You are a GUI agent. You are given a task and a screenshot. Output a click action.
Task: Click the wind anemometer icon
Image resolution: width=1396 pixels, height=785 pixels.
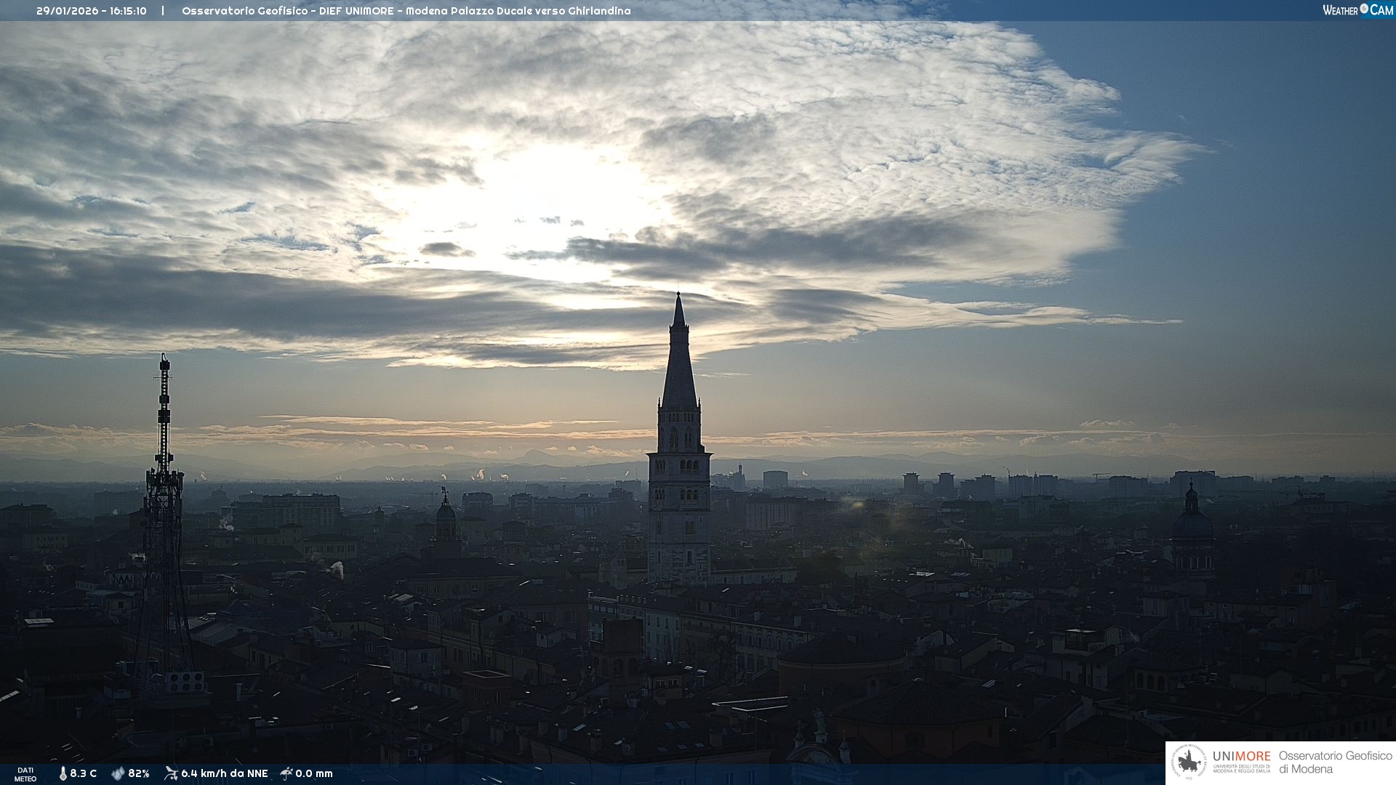(171, 773)
